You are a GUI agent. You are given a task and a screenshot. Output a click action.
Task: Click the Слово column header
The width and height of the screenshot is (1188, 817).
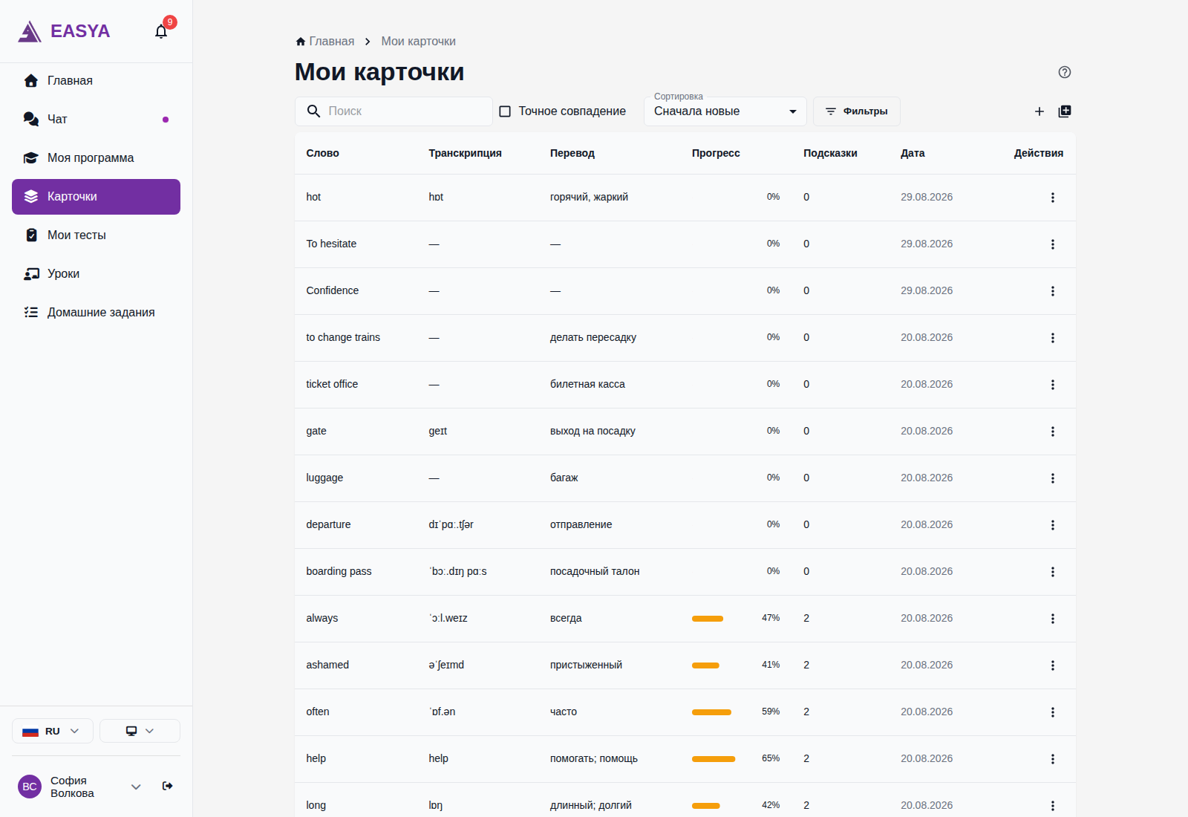coord(322,153)
